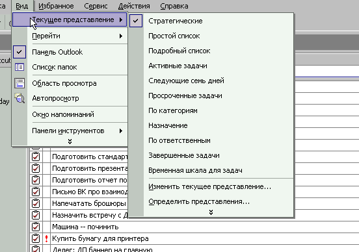Click the AutoPreview icon beside Автопросмотр
The height and width of the screenshot is (252, 359).
pyautogui.click(x=20, y=98)
